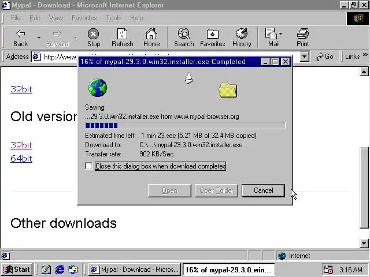Launch Internet Explorer from Quick Launch
The width and height of the screenshot is (370, 277).
60,269
